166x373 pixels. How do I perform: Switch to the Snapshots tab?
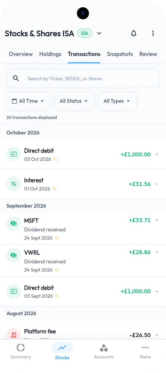tap(120, 54)
